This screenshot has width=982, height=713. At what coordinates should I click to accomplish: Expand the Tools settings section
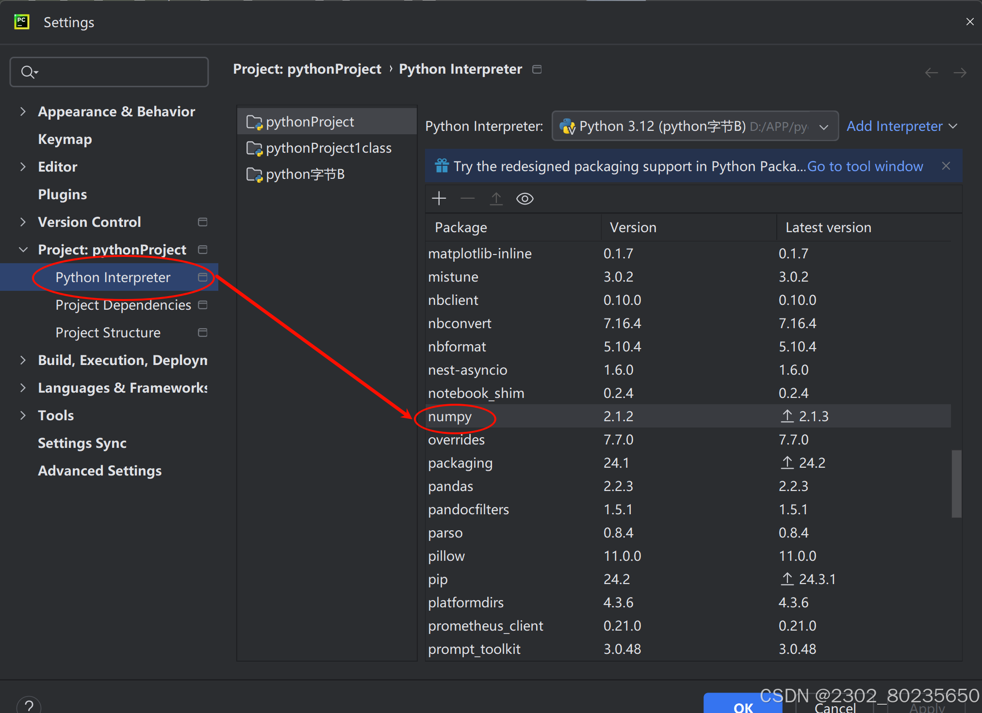click(23, 415)
